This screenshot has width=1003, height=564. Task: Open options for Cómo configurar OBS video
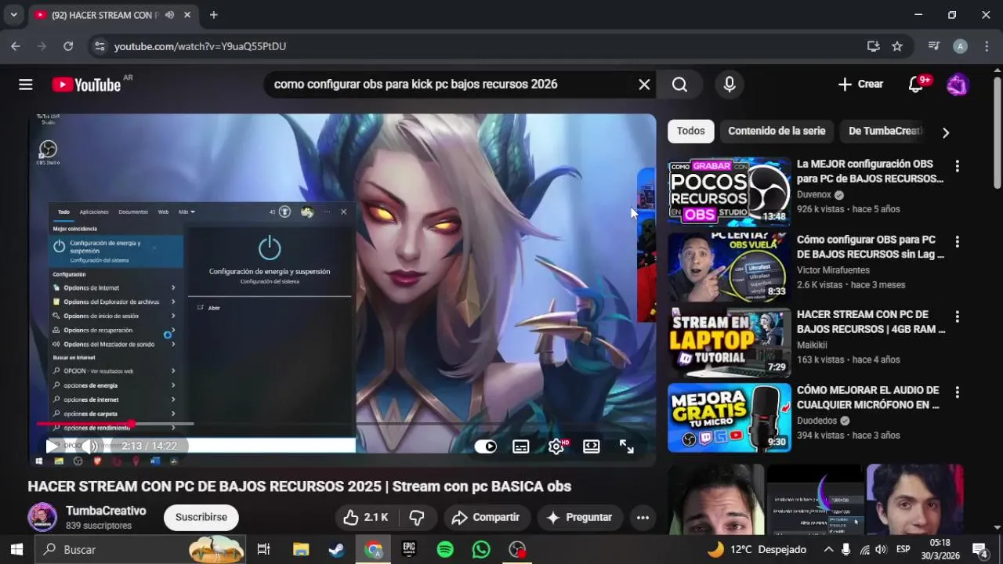click(x=957, y=241)
